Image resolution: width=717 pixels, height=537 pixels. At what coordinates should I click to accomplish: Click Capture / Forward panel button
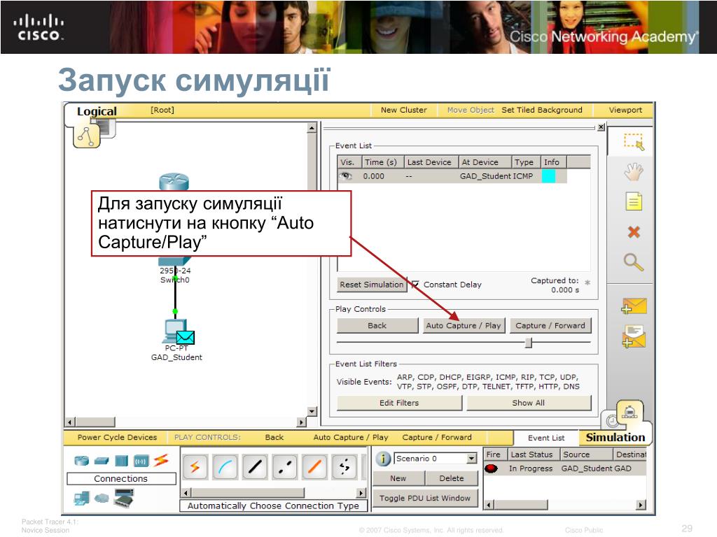(x=550, y=326)
